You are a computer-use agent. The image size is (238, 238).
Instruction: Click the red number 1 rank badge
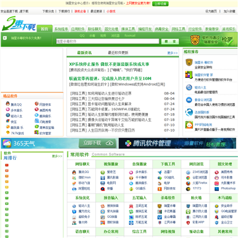coord(7,165)
